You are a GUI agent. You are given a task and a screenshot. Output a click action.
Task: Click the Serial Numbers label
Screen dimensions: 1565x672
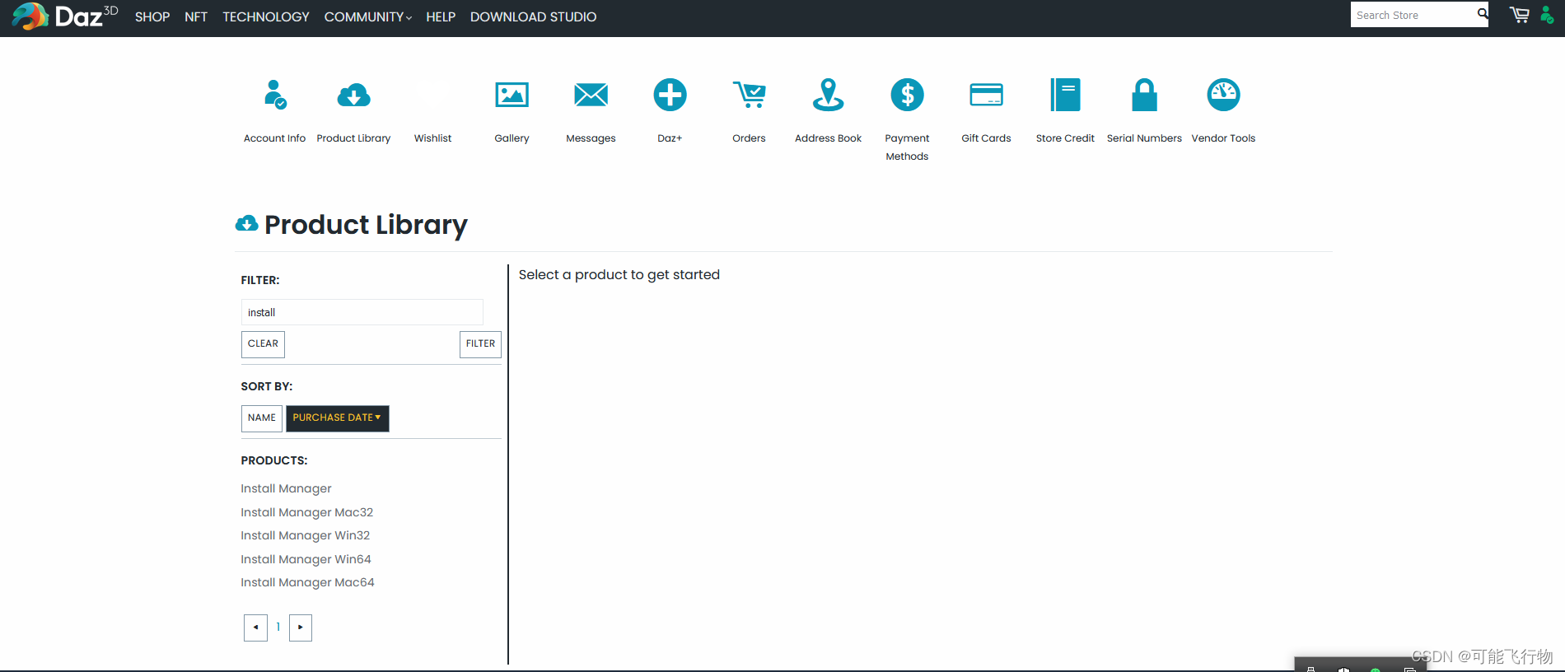point(1144,138)
